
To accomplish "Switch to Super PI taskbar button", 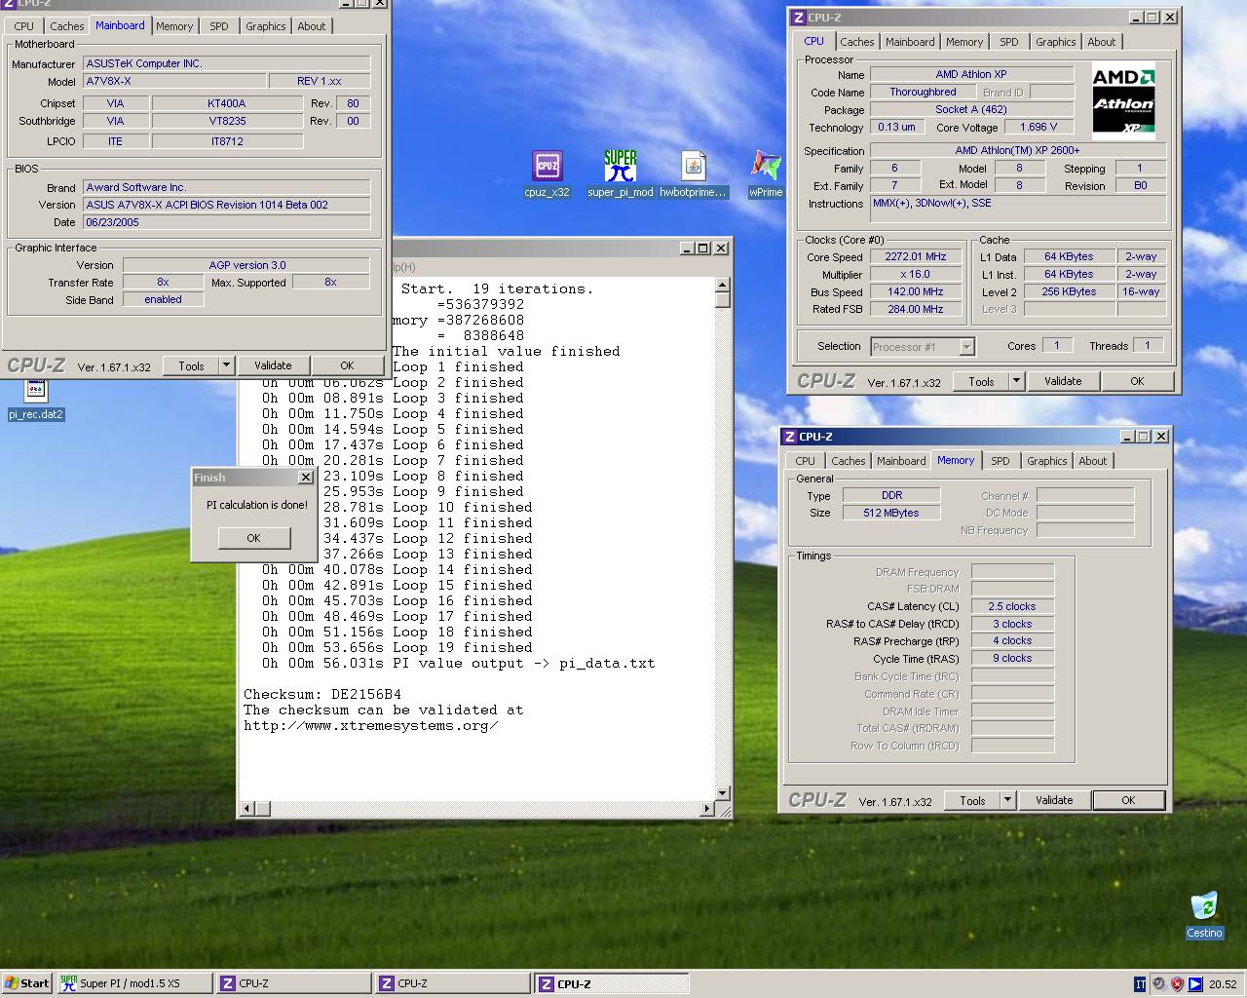I will (x=134, y=983).
